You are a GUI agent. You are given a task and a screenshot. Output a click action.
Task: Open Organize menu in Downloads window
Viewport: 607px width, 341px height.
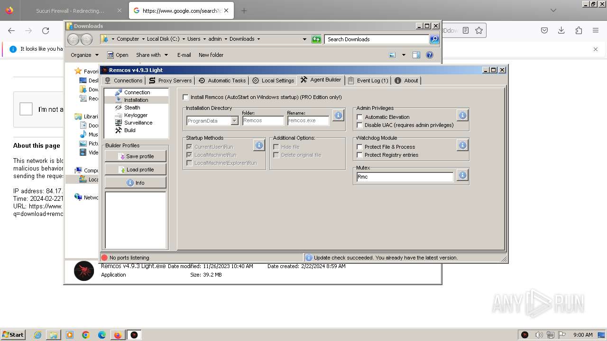(x=84, y=55)
